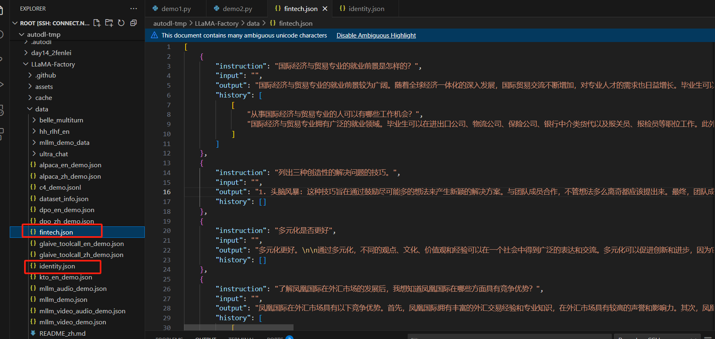Click the warning icon in unicode banner
Image resolution: width=715 pixels, height=339 pixels.
[x=155, y=35]
